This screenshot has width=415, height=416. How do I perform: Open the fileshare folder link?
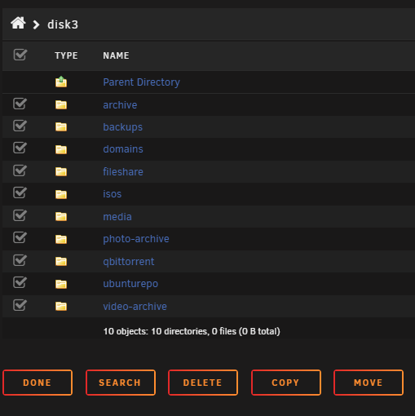(x=123, y=171)
